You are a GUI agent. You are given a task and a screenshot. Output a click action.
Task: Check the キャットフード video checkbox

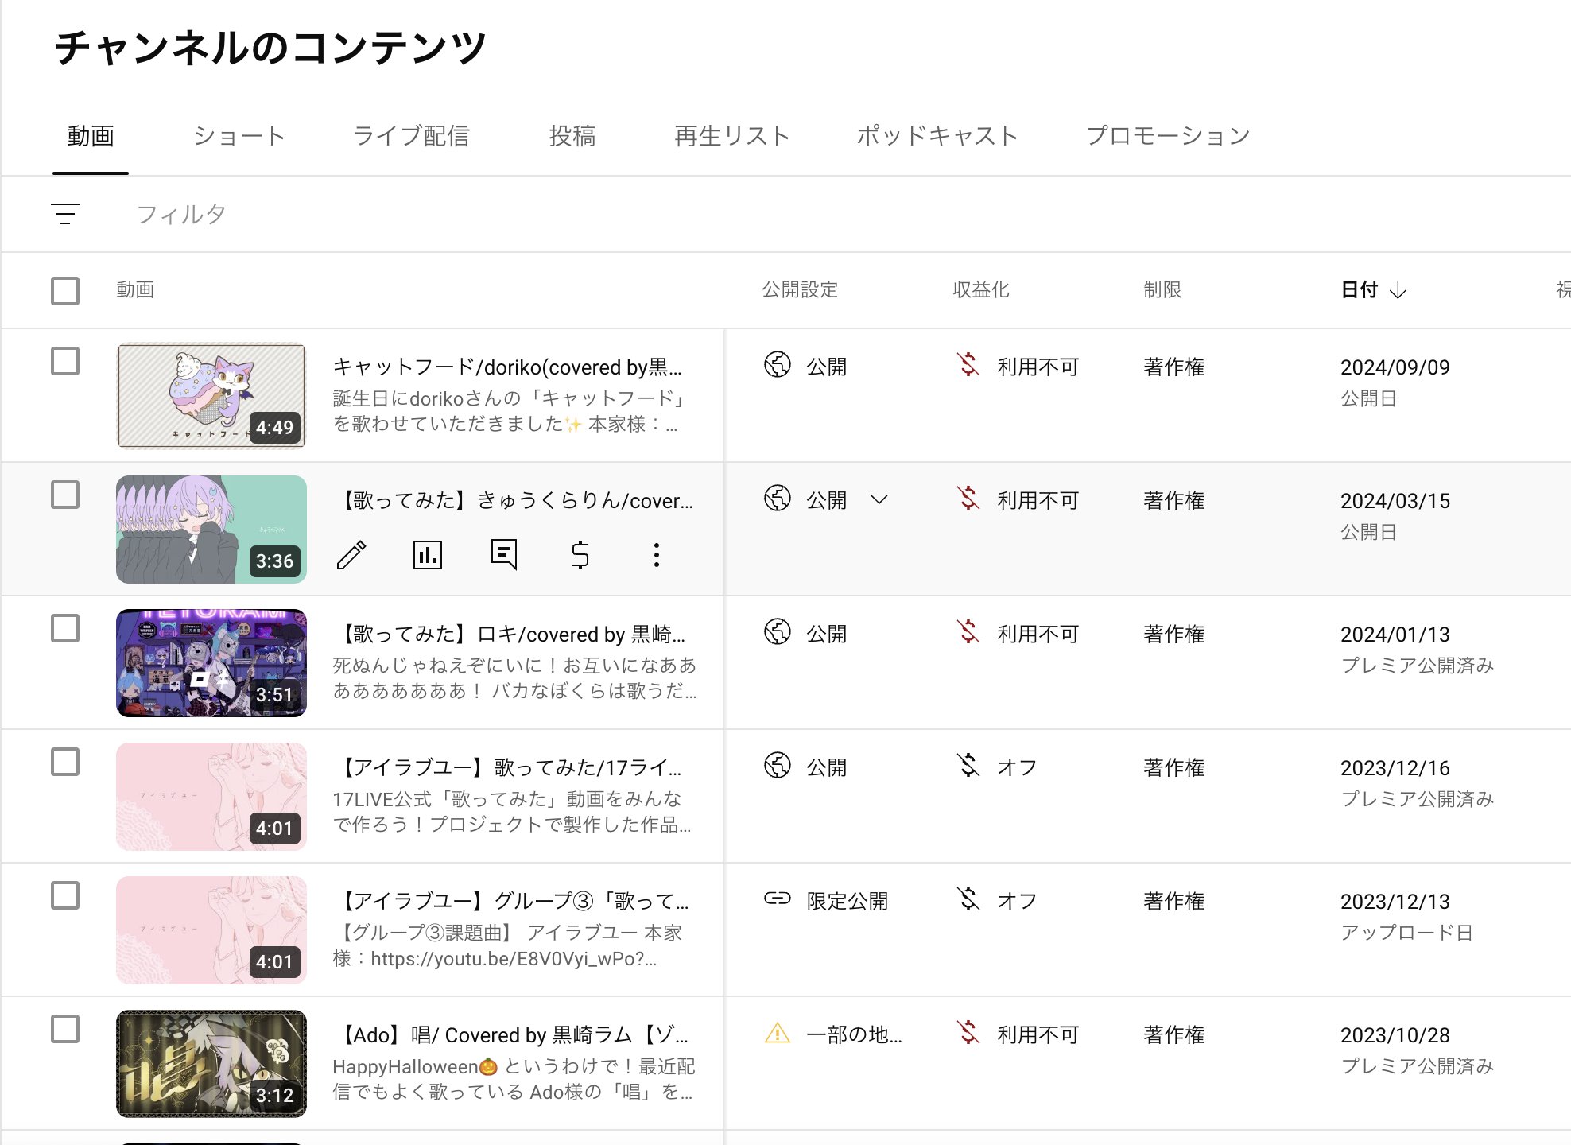pos(65,361)
